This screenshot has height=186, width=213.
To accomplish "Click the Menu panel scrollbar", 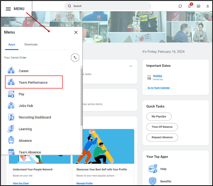I will coord(81,95).
